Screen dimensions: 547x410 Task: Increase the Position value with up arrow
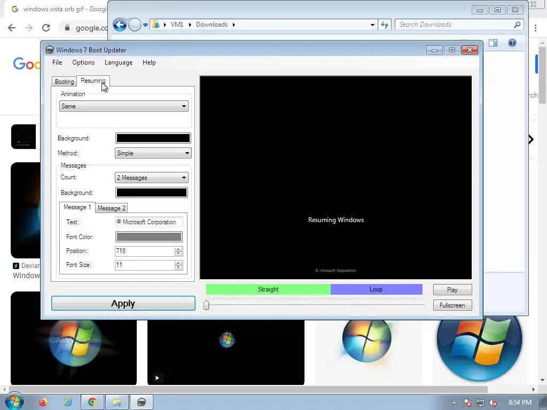click(178, 249)
